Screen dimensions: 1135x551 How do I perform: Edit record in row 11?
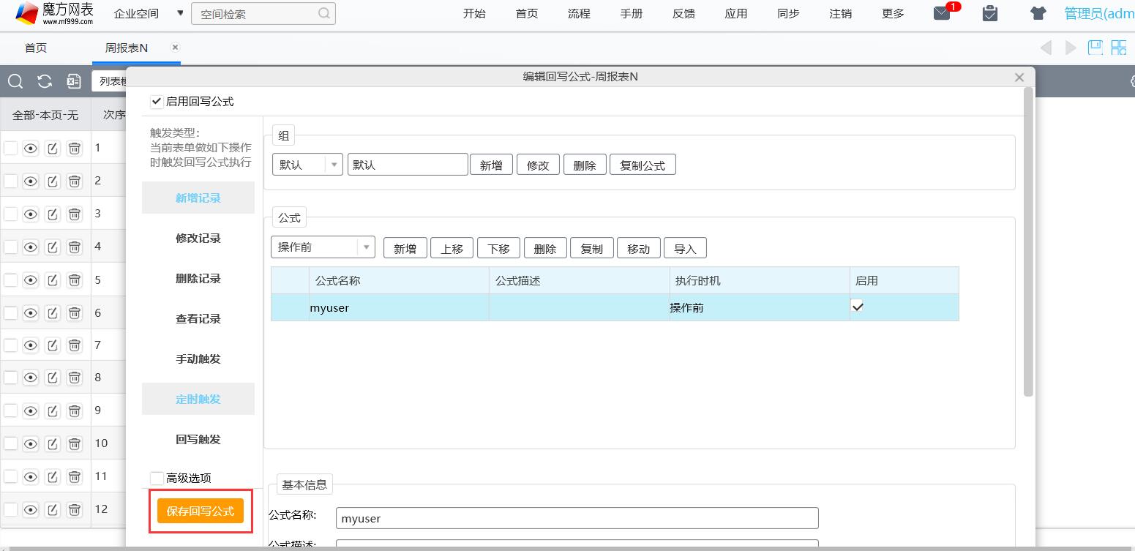(53, 477)
